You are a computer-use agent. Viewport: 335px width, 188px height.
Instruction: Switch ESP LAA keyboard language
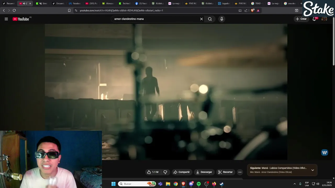coord(307,184)
